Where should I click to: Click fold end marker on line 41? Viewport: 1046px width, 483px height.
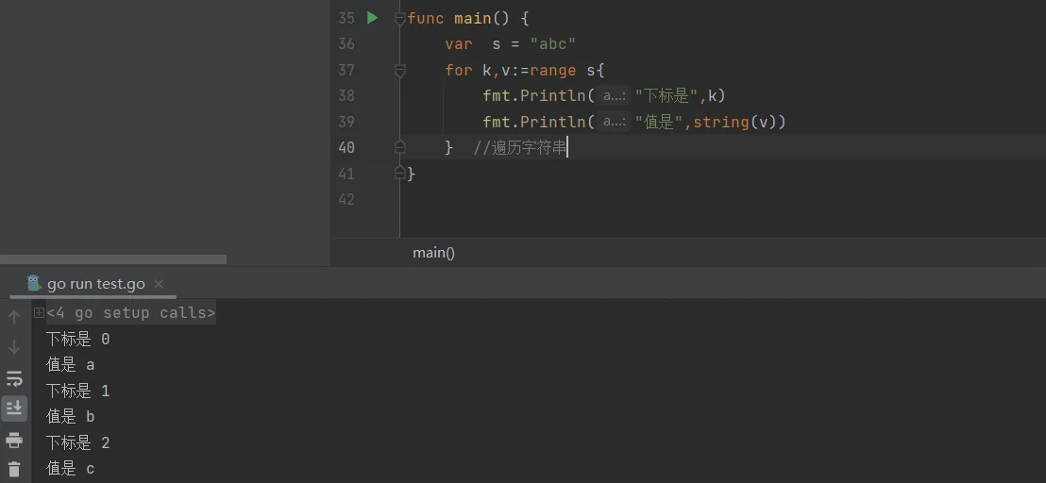(399, 174)
